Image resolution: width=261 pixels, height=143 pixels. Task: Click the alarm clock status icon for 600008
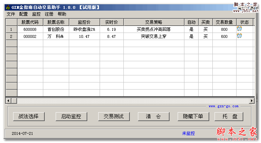pyautogui.click(x=239, y=29)
